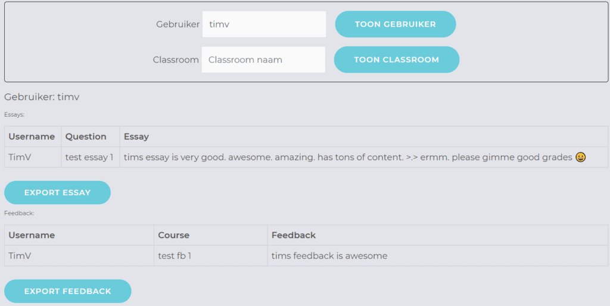Click the Toon Classroom button
The image size is (610, 306).
396,60
